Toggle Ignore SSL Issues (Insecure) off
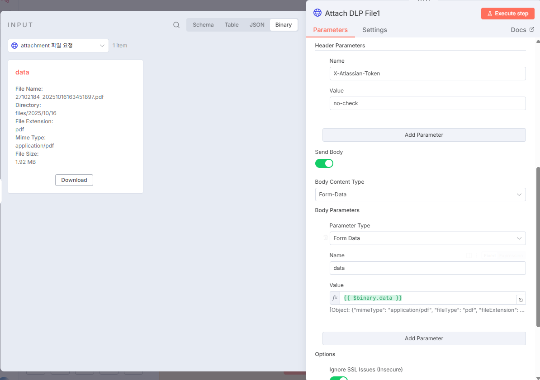The width and height of the screenshot is (540, 380). 338,378
